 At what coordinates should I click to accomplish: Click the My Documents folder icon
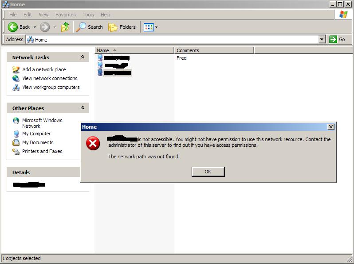click(16, 142)
